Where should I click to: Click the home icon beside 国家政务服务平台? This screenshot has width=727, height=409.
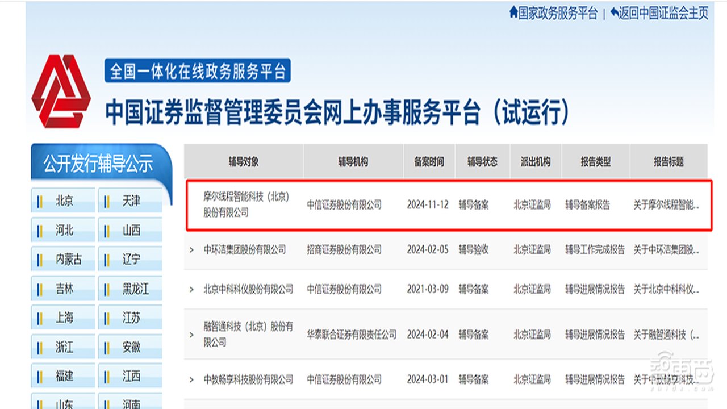click(x=513, y=12)
